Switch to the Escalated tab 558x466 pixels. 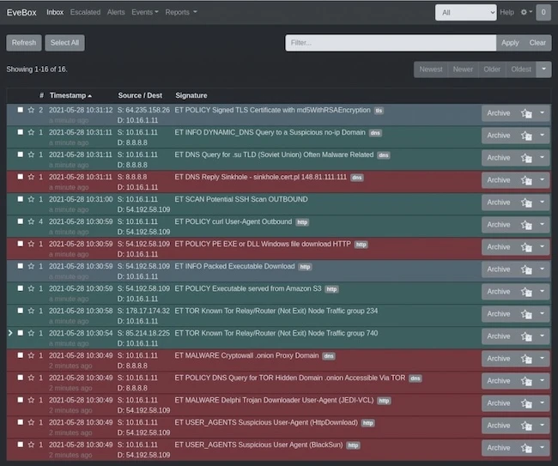[x=85, y=13]
